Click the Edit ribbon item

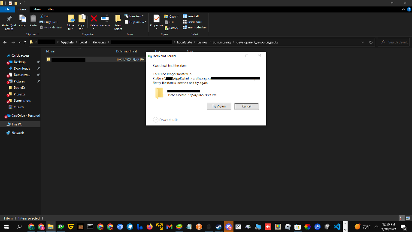tap(170, 22)
